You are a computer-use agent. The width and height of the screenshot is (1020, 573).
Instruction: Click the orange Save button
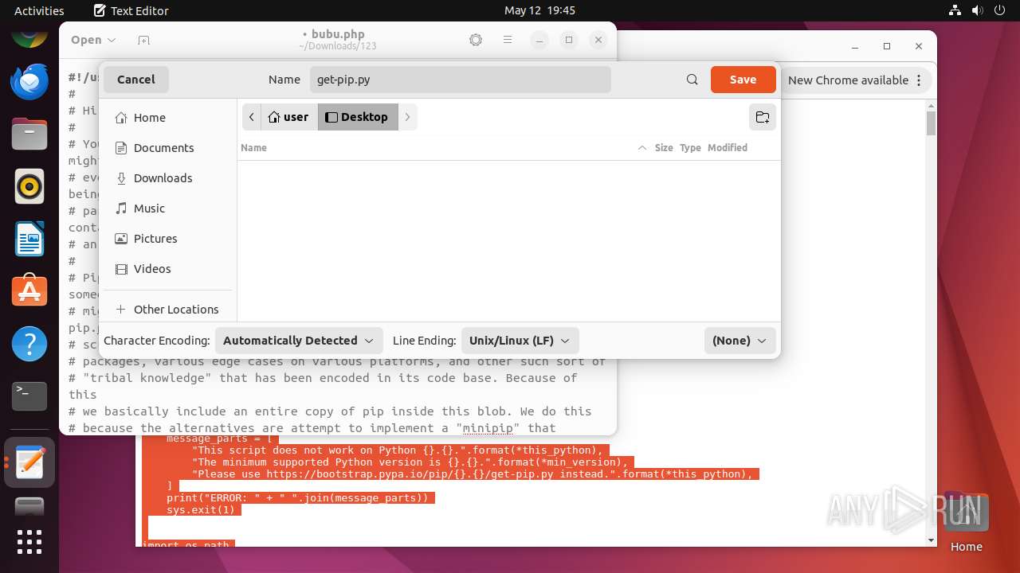[743, 80]
